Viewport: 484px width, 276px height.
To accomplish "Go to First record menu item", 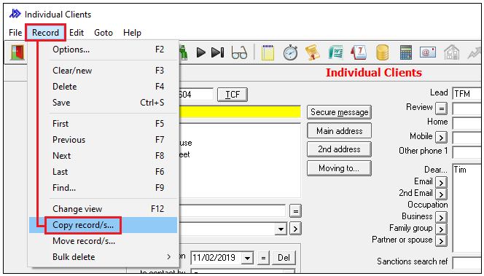I will coord(104,124).
